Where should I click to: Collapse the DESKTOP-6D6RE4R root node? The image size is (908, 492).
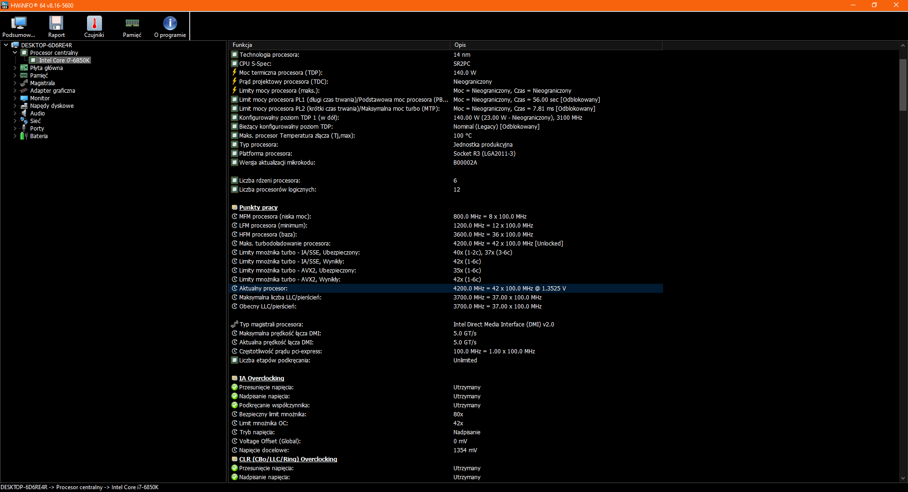click(x=6, y=45)
